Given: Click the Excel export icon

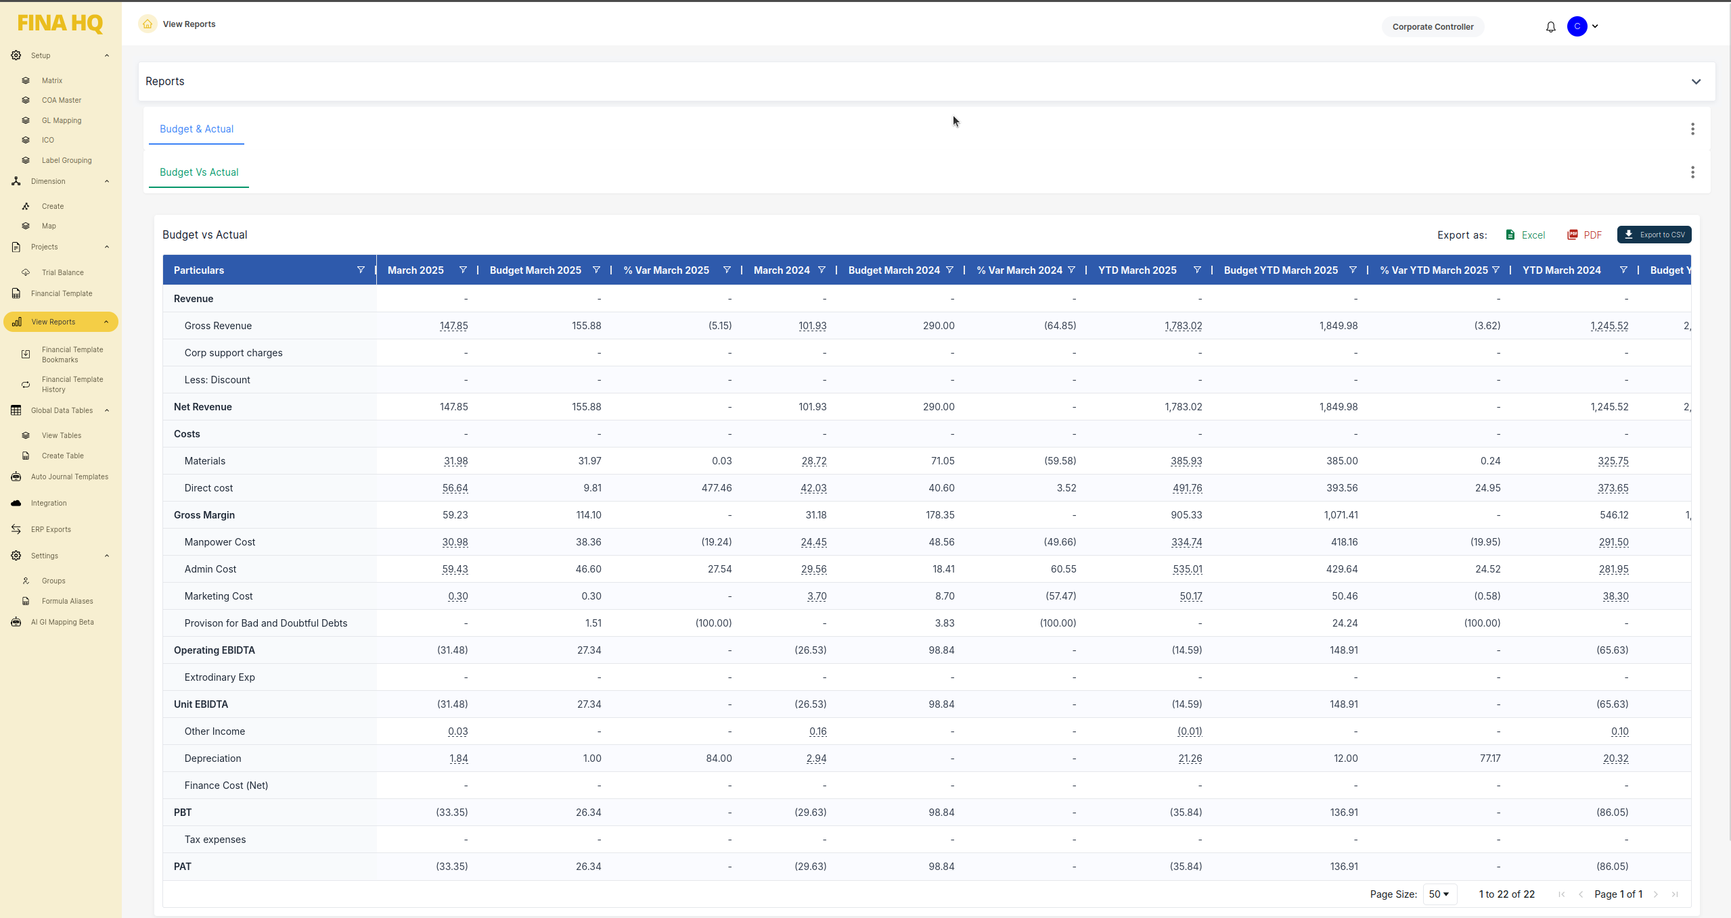Looking at the screenshot, I should [1510, 235].
